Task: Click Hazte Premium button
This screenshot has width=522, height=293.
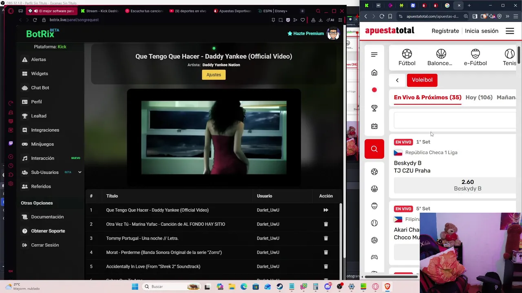Action: 305,33
